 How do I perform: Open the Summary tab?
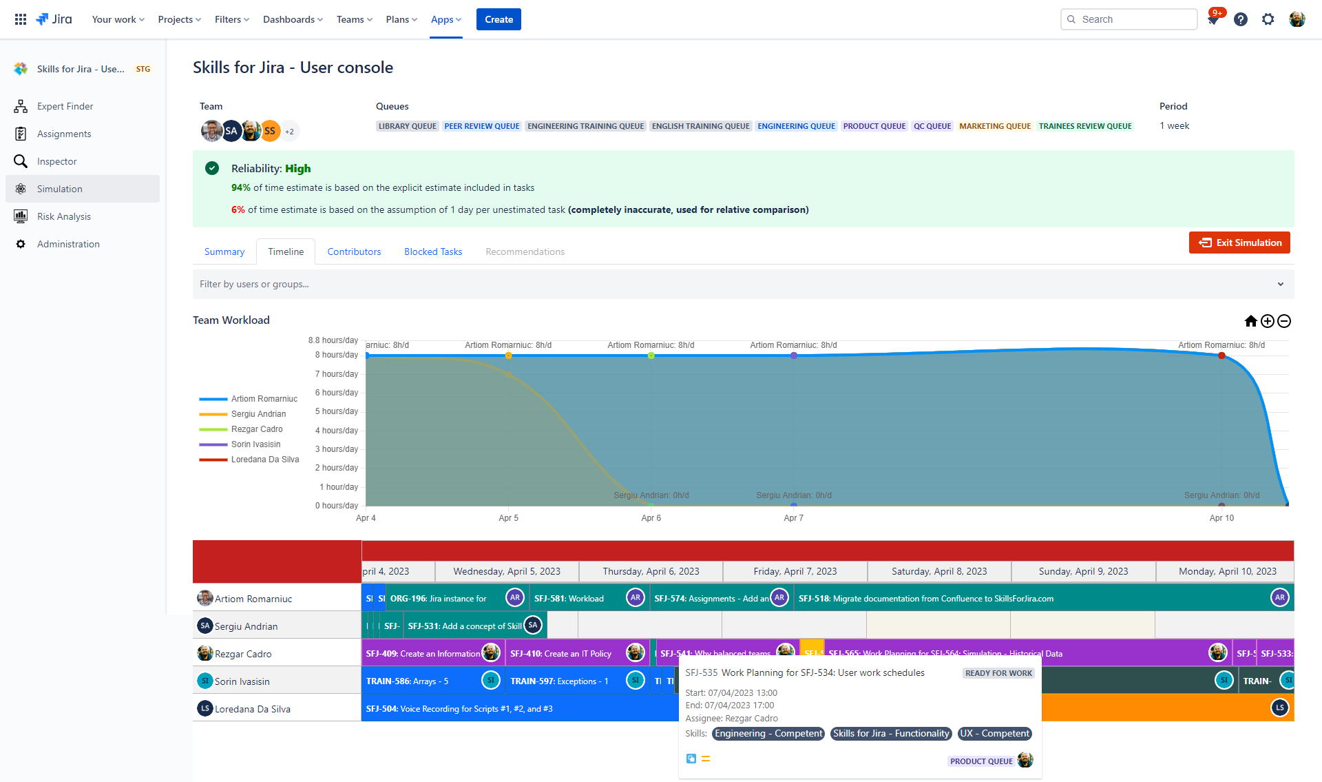pyautogui.click(x=224, y=251)
